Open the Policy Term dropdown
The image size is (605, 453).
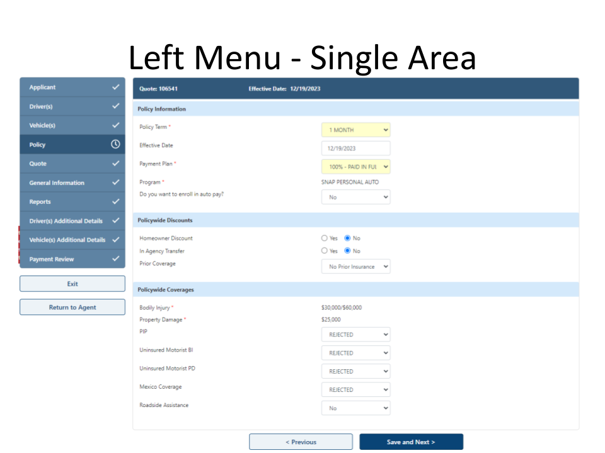coord(355,130)
